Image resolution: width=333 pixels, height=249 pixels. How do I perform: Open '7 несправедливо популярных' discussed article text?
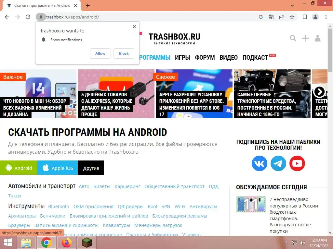coord(294,215)
